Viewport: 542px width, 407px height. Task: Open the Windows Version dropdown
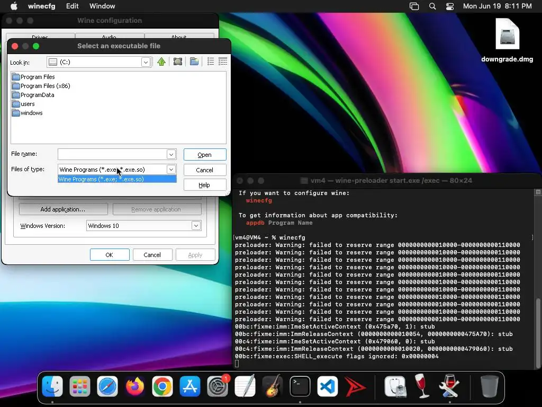pos(196,226)
